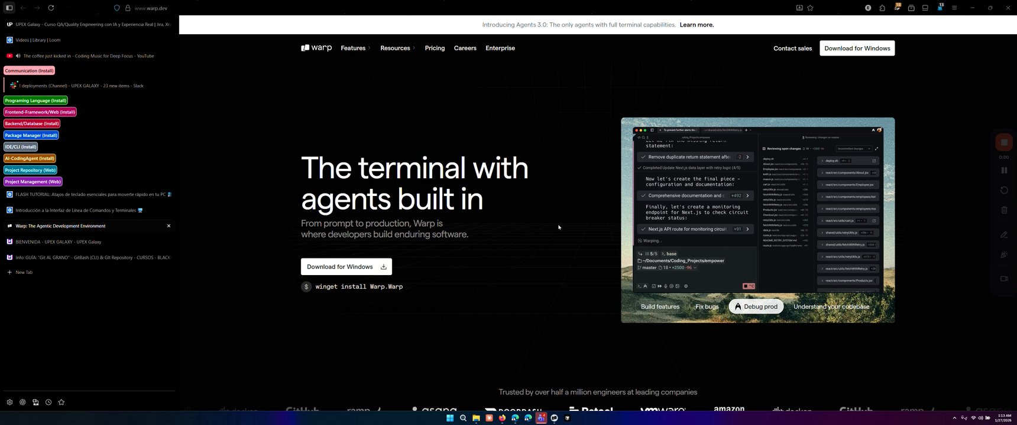Viewport: 1017px width, 425px height.
Task: Expand the Programing Language (Install) tab group
Action: pyautogui.click(x=35, y=100)
